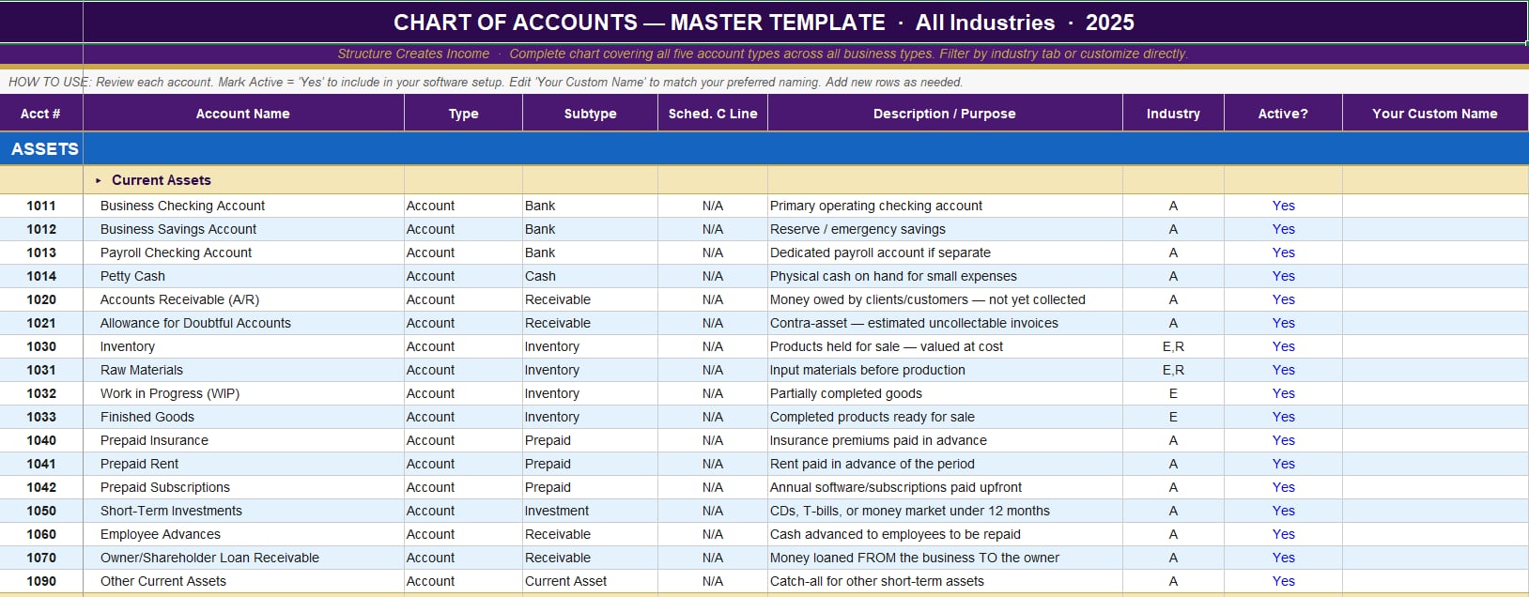The image size is (1529, 597).
Task: Click the Description / Purpose header
Action: pos(945,114)
